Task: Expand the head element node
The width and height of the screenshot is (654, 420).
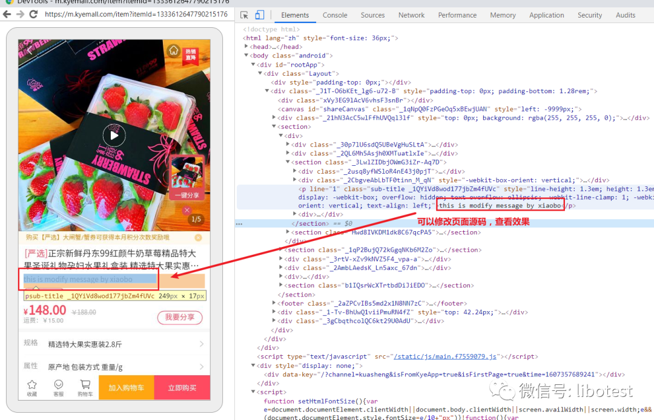Action: click(246, 47)
